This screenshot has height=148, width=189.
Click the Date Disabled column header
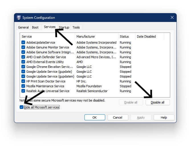(150, 37)
